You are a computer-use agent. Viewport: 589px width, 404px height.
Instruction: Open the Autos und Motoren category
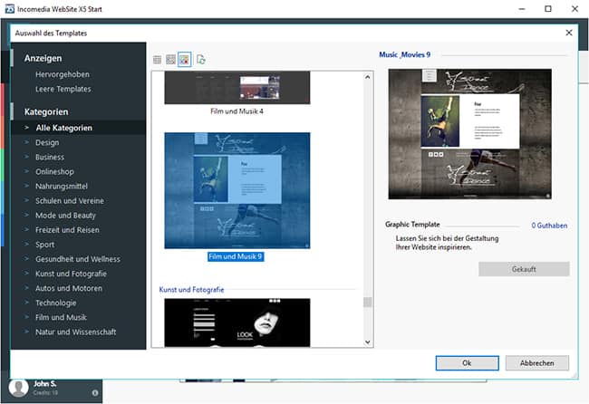point(69,288)
